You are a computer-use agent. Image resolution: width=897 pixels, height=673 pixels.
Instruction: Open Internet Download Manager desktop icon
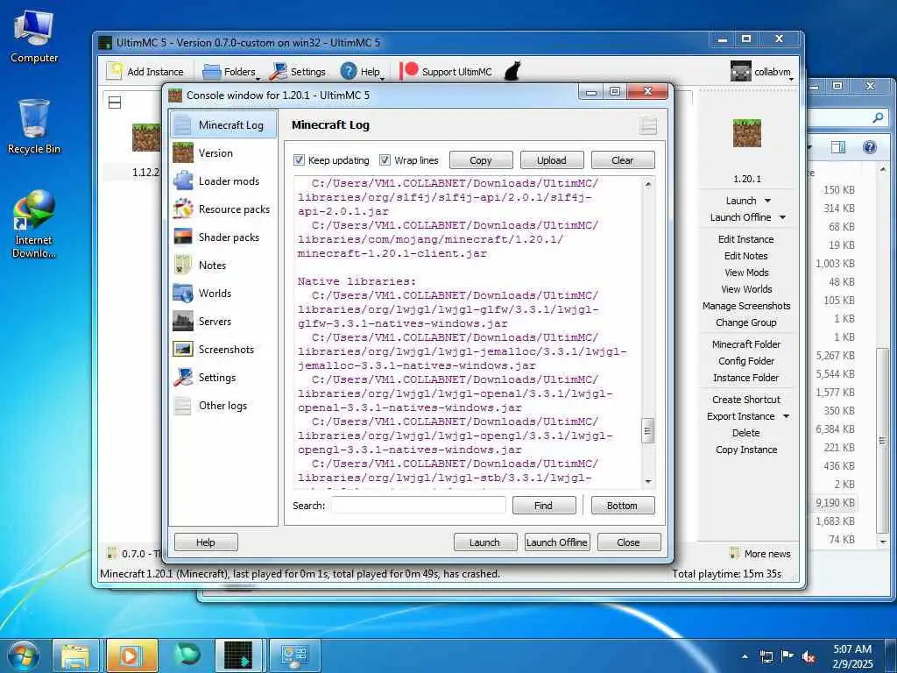(x=34, y=223)
